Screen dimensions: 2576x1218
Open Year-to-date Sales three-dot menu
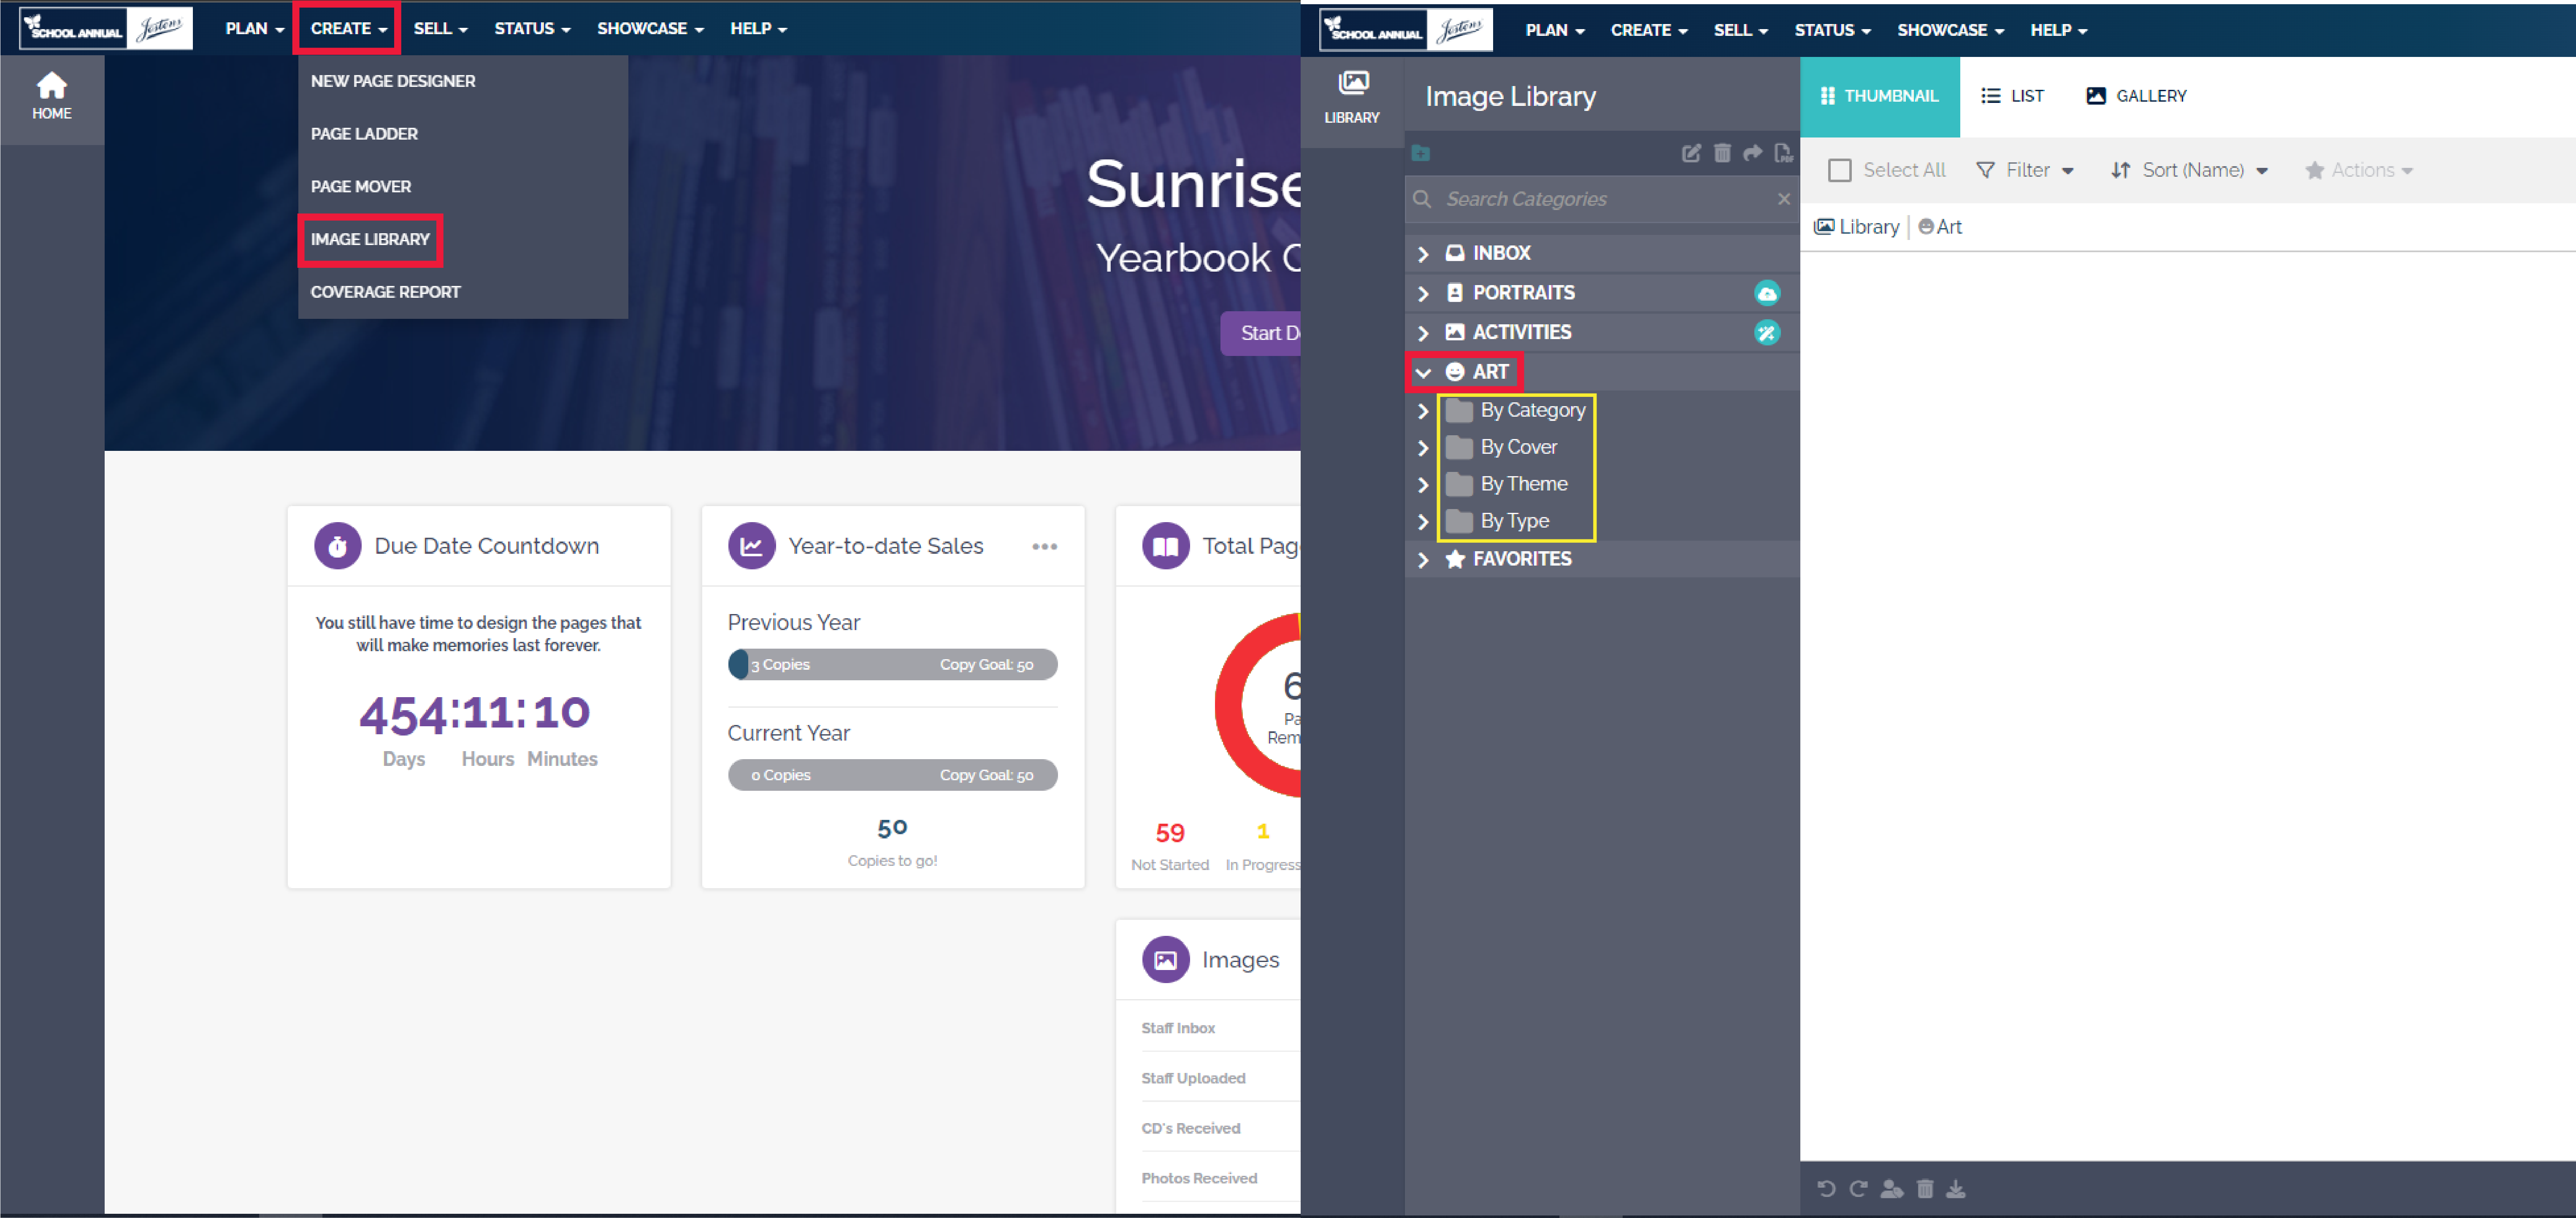click(x=1044, y=546)
